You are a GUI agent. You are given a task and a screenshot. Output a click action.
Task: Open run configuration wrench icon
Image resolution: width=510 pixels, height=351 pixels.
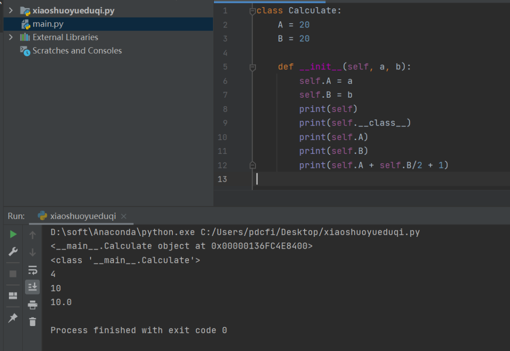click(13, 251)
